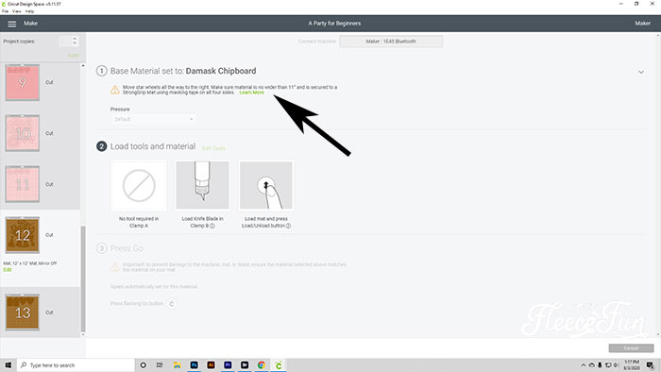Viewport: 661px width, 372px height.
Task: Open the File menu
Action: 5,11
